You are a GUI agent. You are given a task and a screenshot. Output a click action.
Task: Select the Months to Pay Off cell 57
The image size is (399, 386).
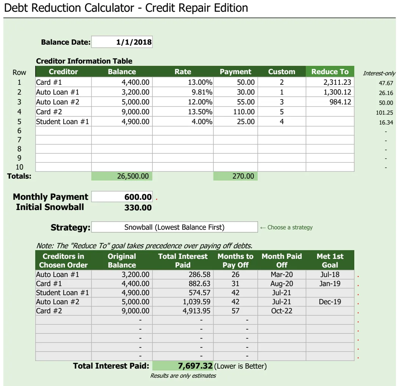(x=236, y=311)
